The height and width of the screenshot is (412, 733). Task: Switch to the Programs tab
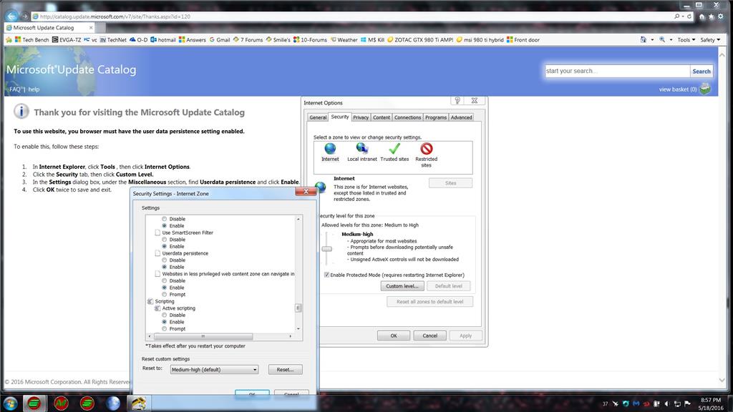[x=436, y=118]
